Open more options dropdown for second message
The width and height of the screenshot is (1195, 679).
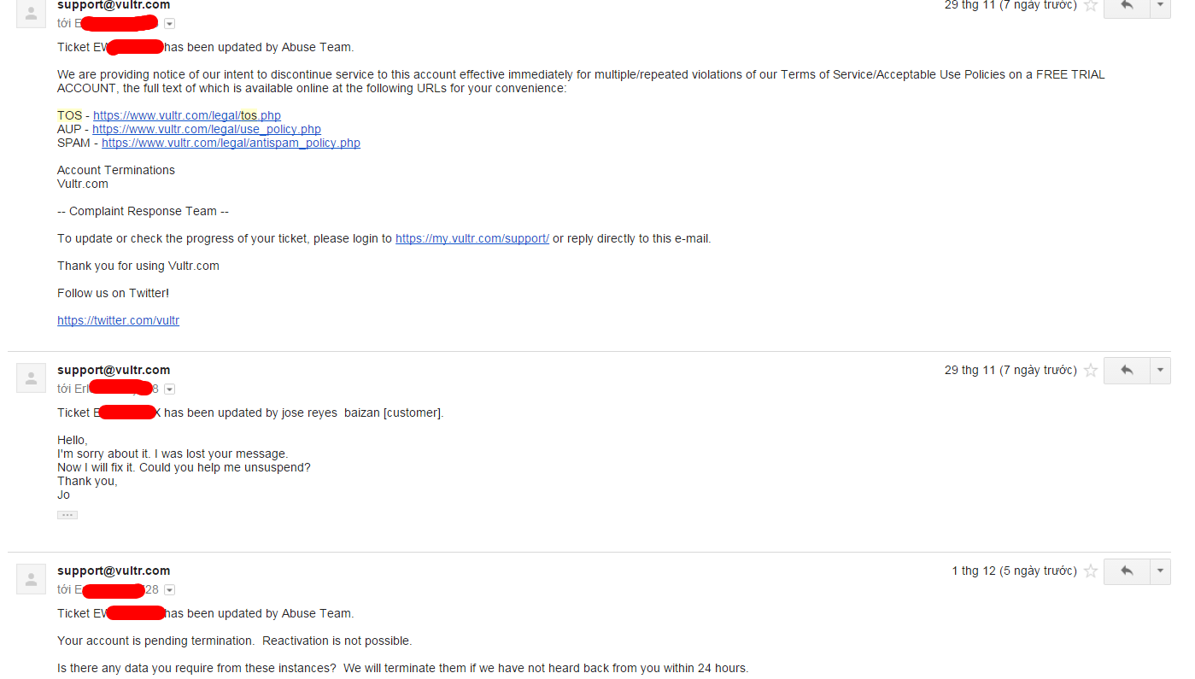pos(1160,371)
